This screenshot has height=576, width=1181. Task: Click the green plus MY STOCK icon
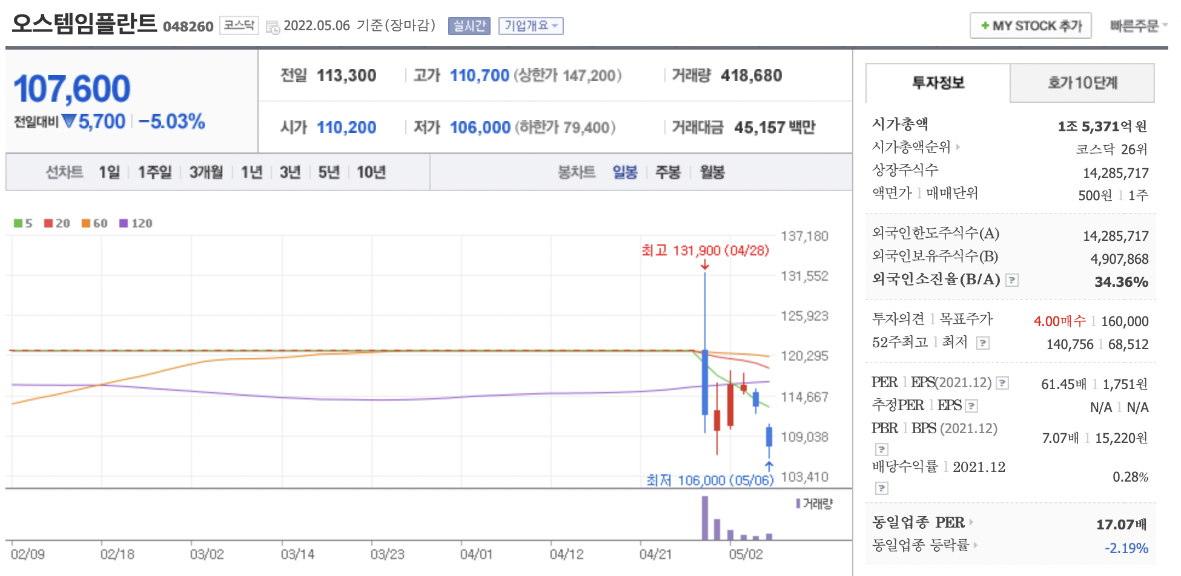click(x=985, y=25)
